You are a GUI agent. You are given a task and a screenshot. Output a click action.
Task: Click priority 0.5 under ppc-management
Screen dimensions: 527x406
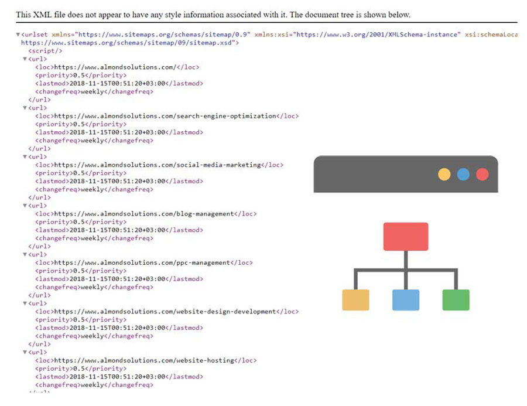pyautogui.click(x=81, y=271)
